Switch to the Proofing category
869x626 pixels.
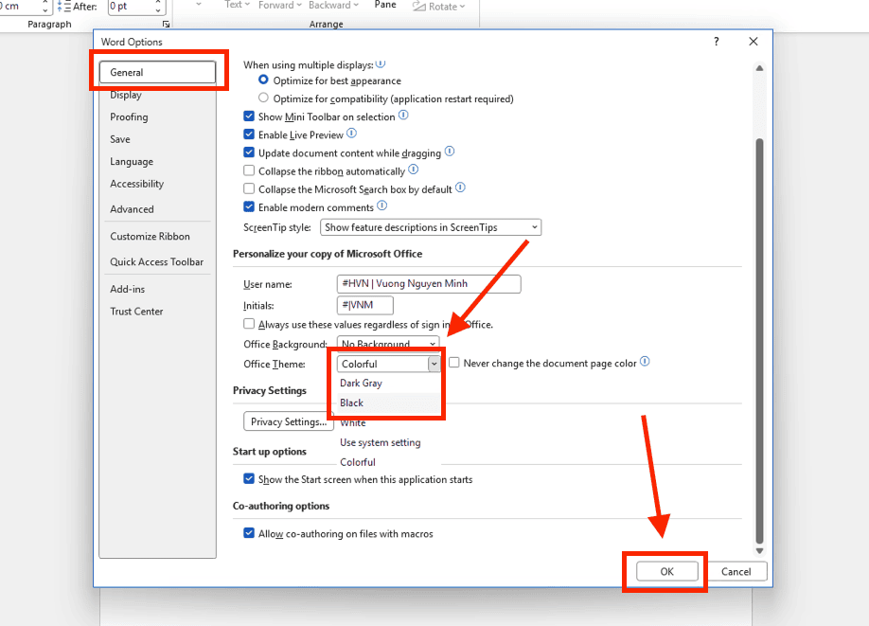(x=129, y=117)
